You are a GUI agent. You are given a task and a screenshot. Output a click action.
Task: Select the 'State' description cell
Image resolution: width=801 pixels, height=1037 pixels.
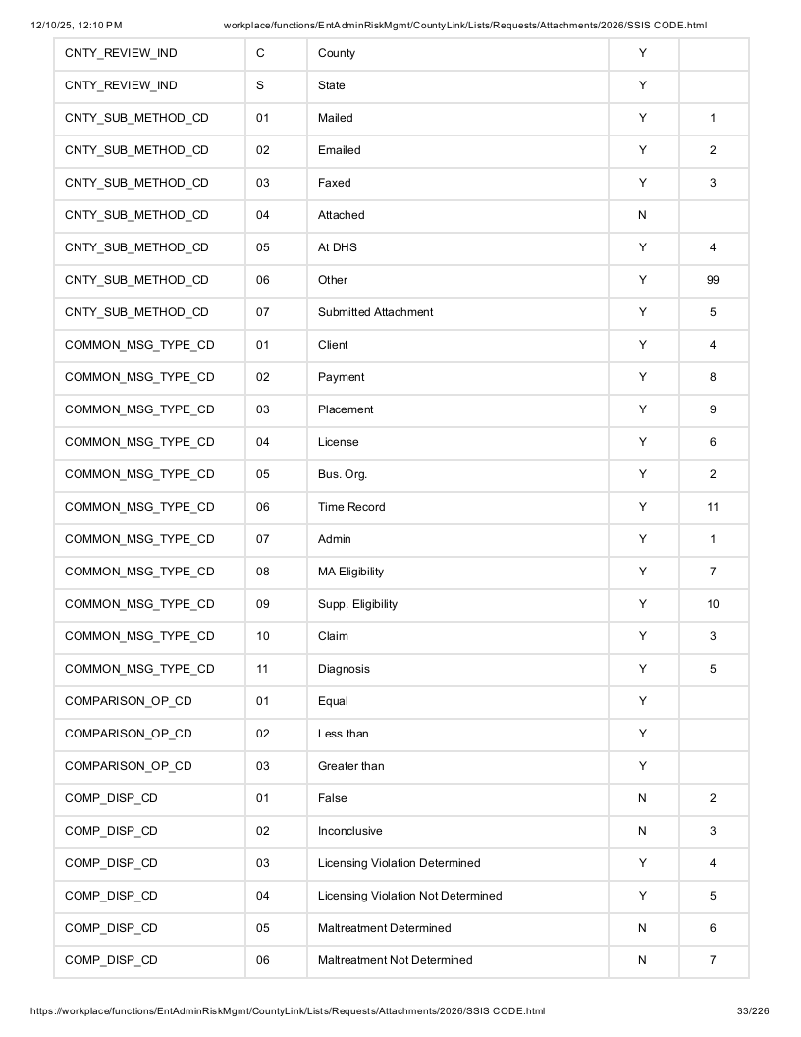click(x=457, y=85)
